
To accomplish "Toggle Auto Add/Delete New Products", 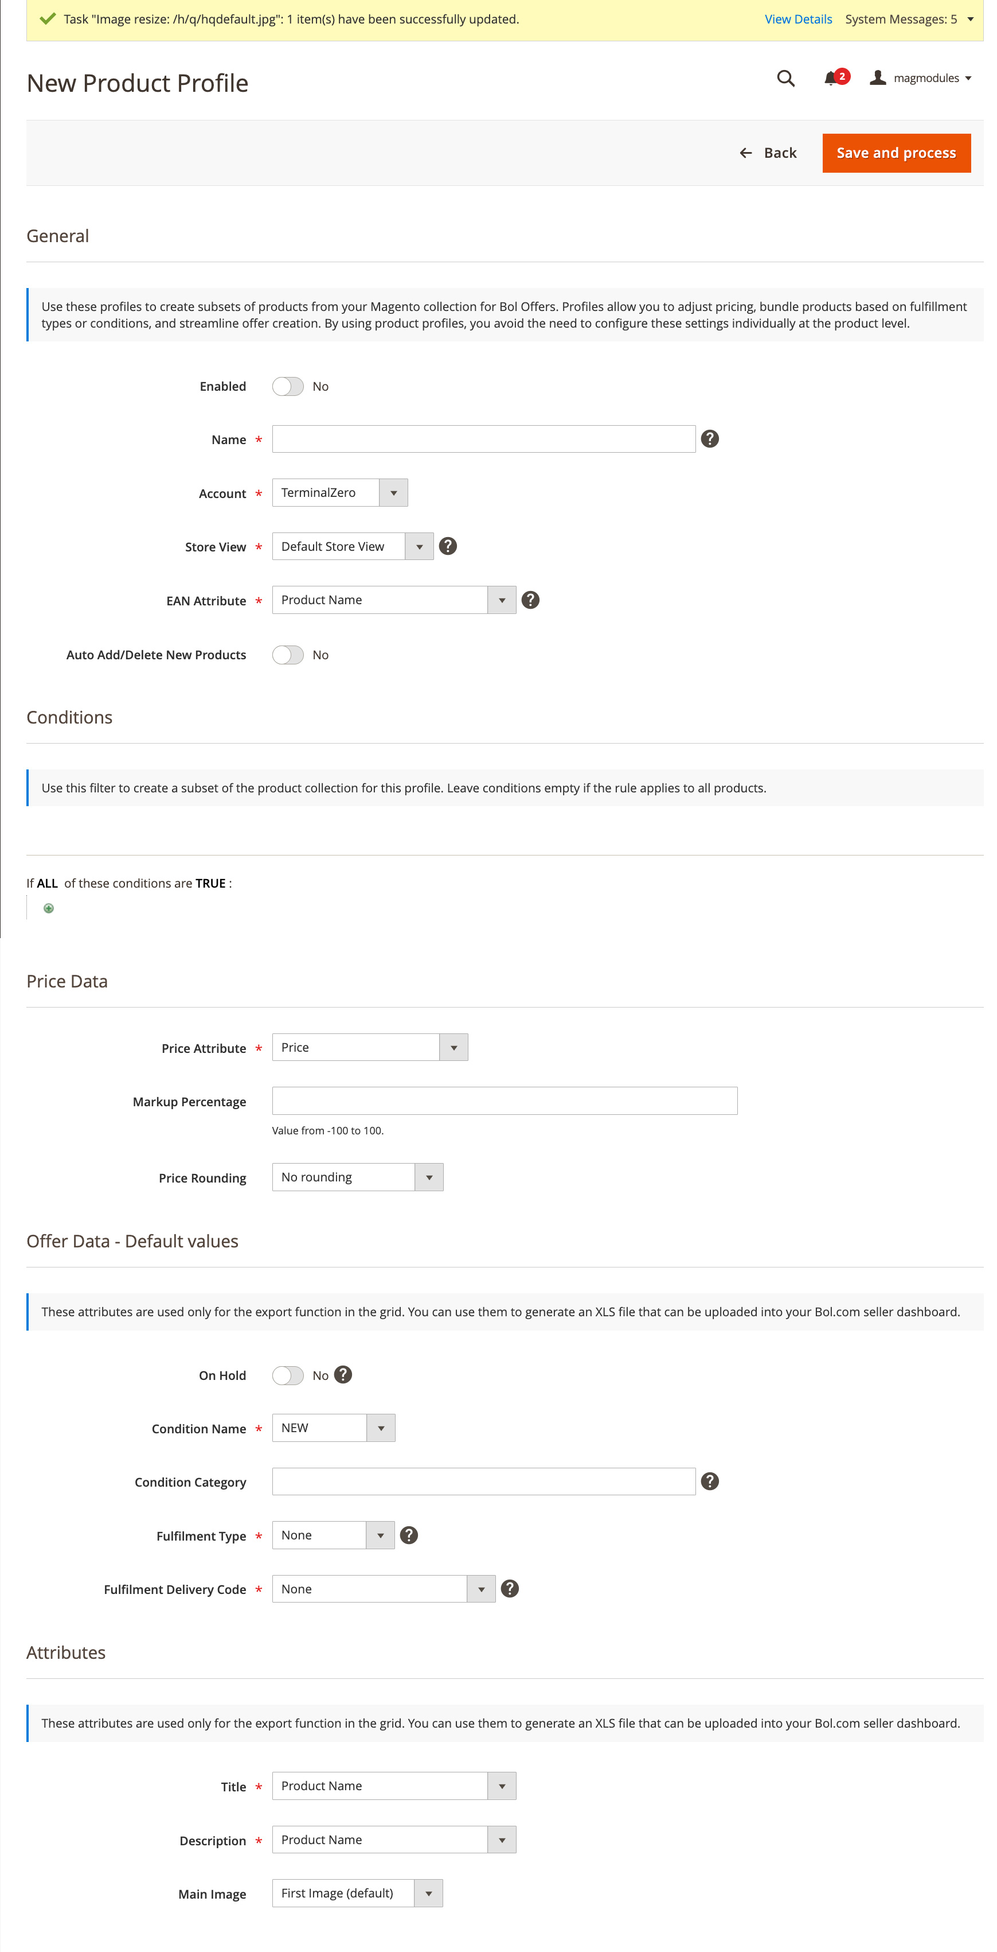I will click(x=288, y=655).
